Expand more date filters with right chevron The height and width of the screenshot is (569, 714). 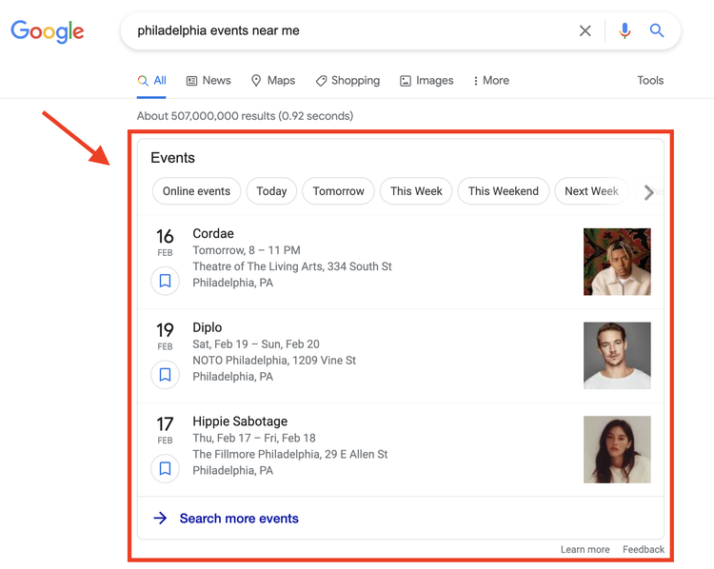click(649, 192)
